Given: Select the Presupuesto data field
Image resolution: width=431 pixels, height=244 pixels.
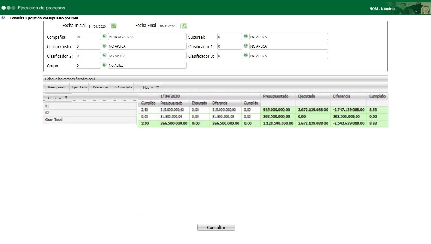Looking at the screenshot, I should click(x=57, y=87).
